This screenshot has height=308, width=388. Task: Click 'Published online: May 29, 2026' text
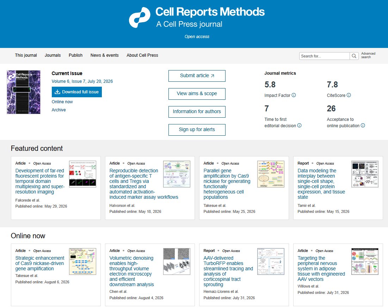click(41, 206)
